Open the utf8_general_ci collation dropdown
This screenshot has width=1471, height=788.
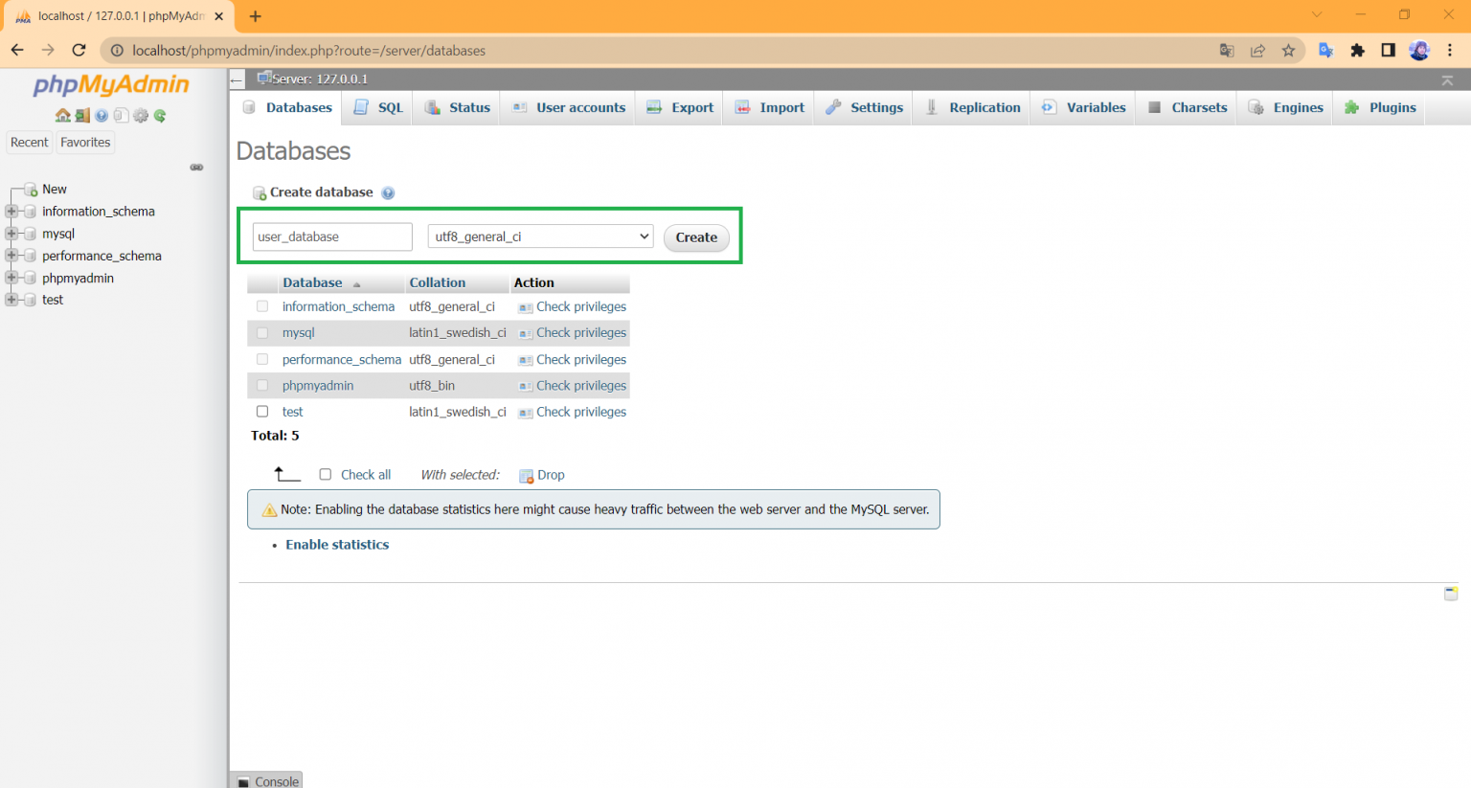coord(540,236)
